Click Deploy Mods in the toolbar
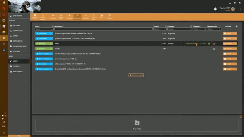This screenshot has height=137, width=244. click(77, 17)
